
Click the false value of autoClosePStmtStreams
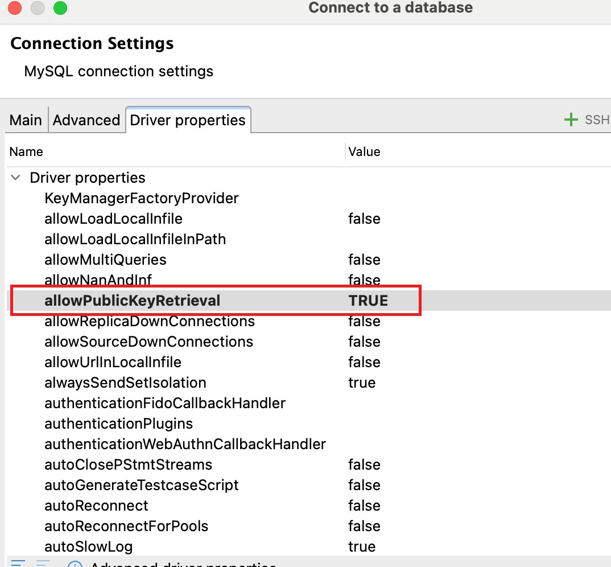click(x=364, y=465)
